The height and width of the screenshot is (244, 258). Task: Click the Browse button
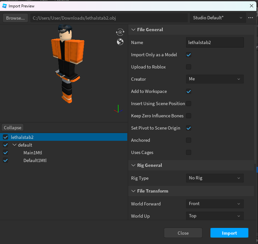pos(15,18)
